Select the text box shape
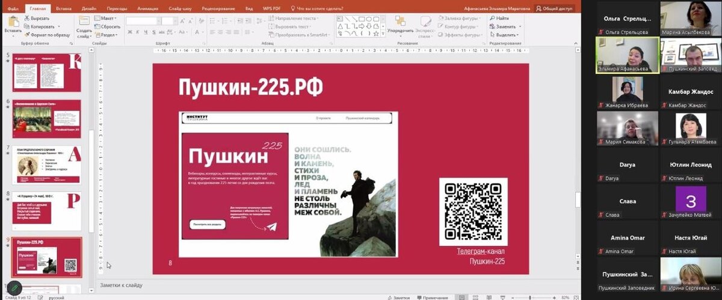722x300 pixels. pos(341,19)
